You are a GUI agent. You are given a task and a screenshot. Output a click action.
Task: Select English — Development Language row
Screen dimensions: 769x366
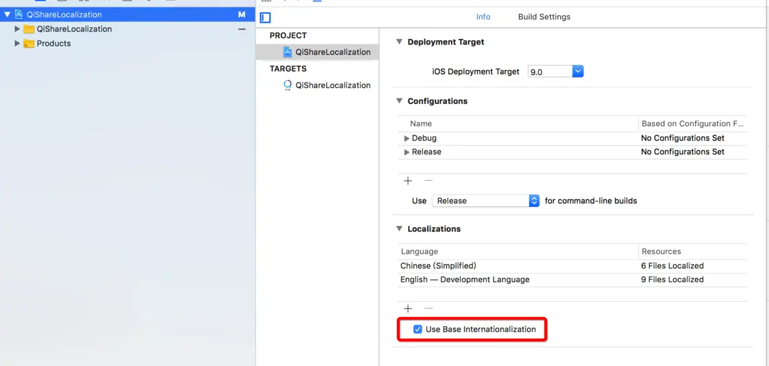(572, 279)
